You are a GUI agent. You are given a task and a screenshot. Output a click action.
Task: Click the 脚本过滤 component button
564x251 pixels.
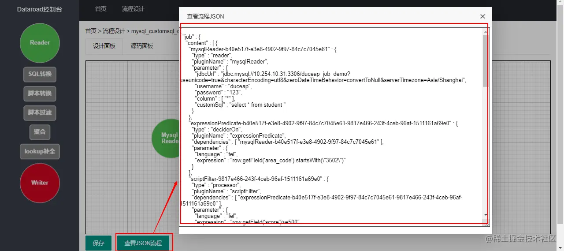point(40,113)
